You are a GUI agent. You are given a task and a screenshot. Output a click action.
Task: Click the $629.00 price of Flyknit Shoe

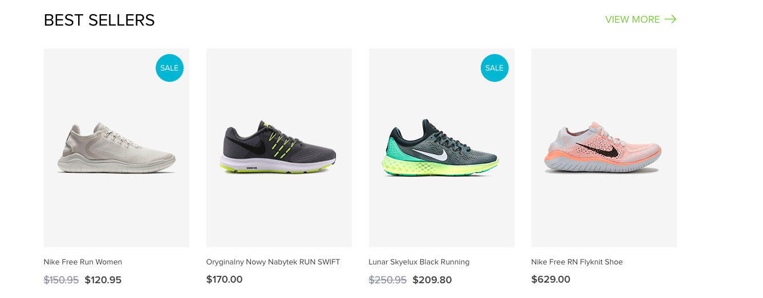pyautogui.click(x=551, y=279)
